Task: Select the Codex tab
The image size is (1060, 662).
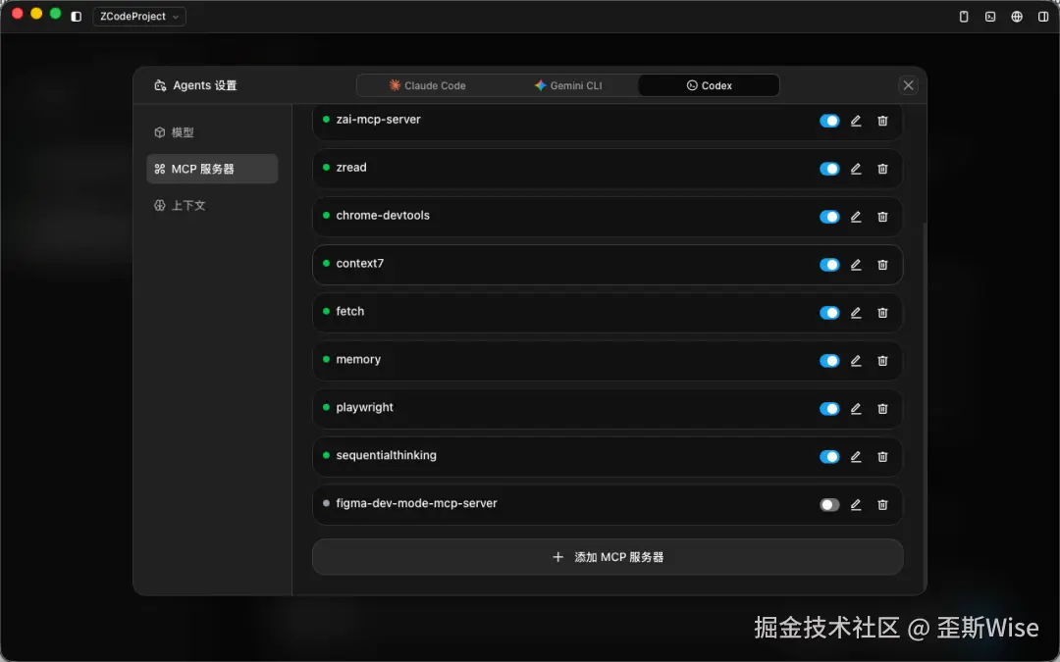Action: point(710,85)
